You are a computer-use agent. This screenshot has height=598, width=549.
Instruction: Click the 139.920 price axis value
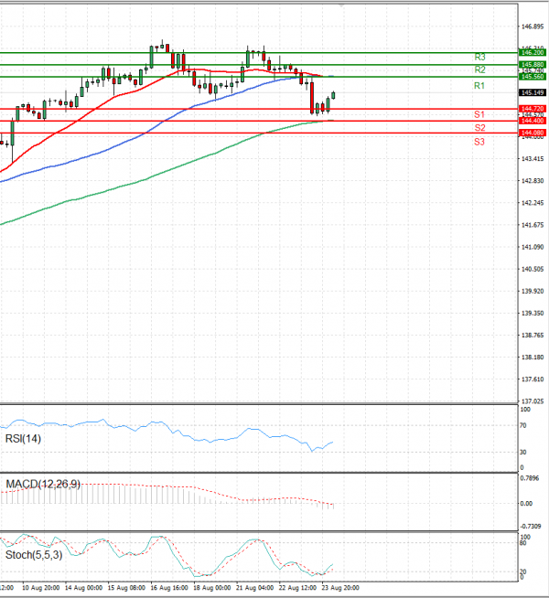pos(533,292)
